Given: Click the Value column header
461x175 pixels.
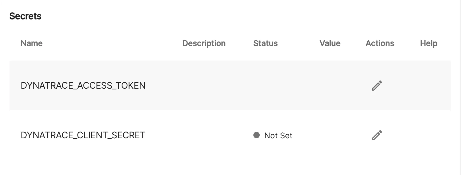Looking at the screenshot, I should [330, 43].
